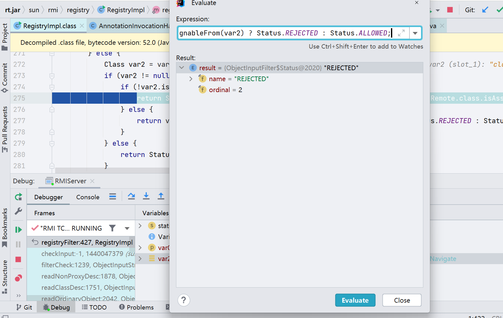Open the thread selector dropdown

click(x=127, y=228)
